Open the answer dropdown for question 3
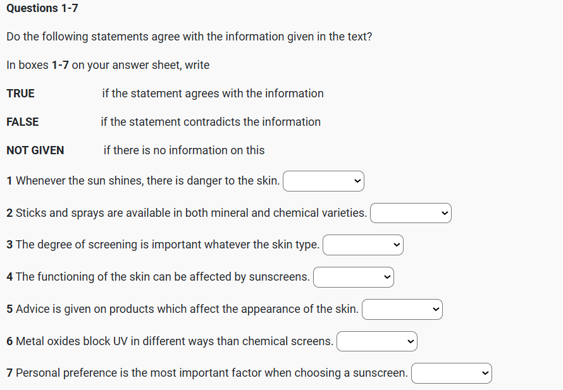The image size is (563, 390). click(x=362, y=245)
